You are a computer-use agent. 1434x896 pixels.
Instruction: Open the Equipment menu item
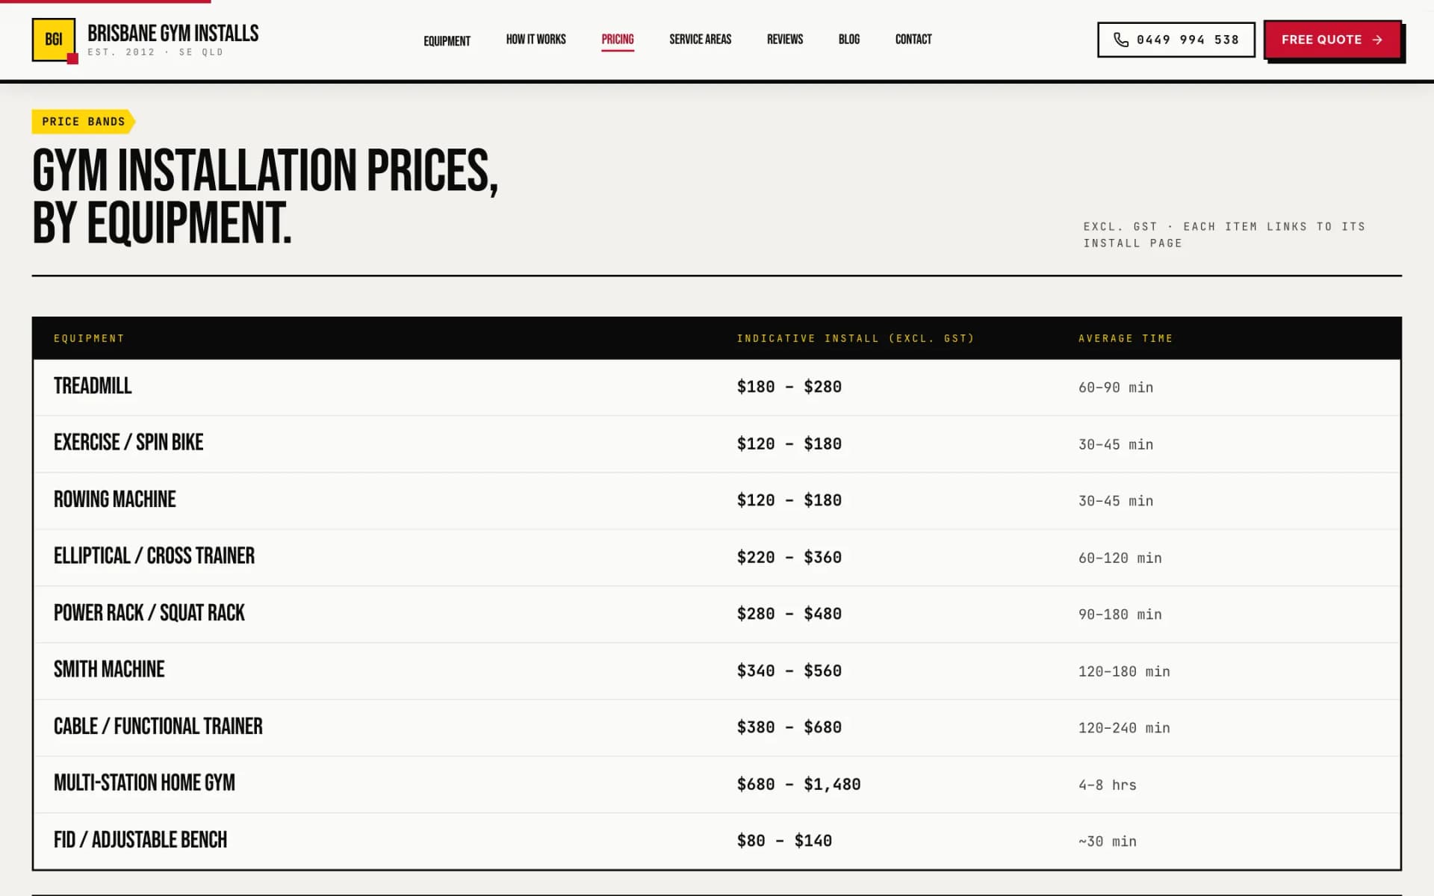click(447, 40)
